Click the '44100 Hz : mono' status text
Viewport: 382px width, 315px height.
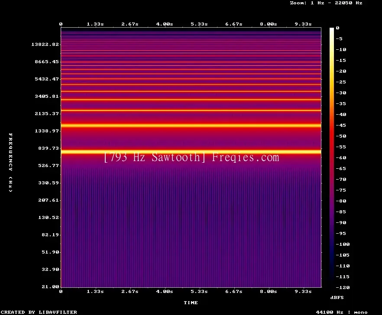point(342,312)
